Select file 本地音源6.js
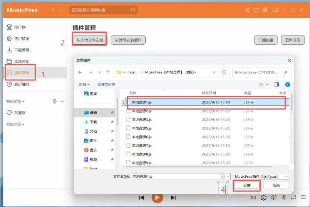The image size is (310, 207). pos(207,137)
